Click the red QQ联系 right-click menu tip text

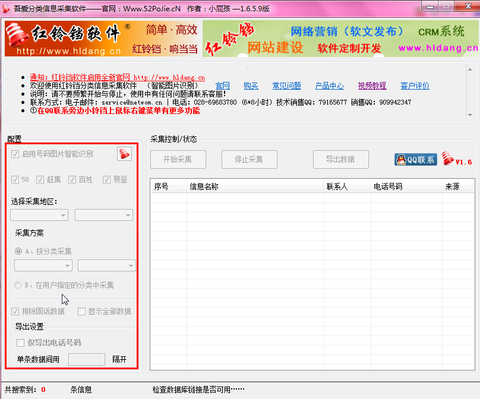(x=118, y=110)
